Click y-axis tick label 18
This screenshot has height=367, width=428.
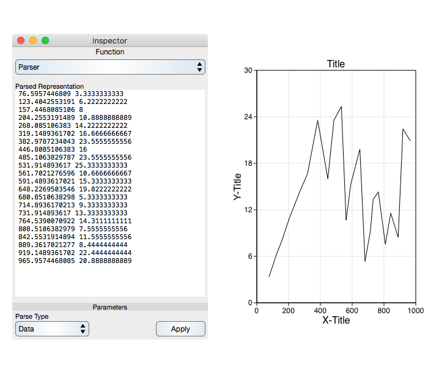[248, 163]
